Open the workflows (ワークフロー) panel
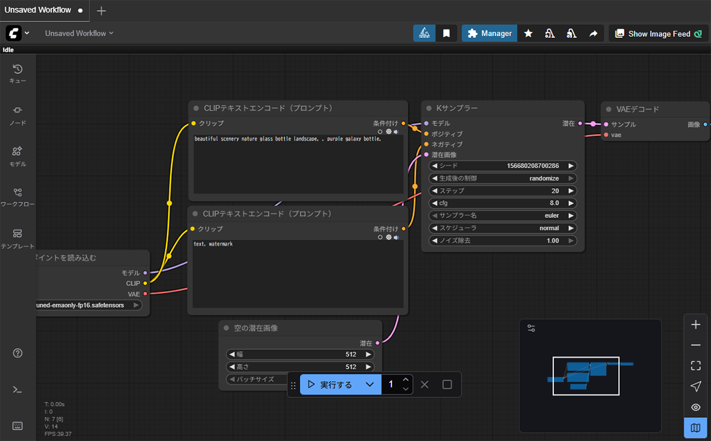This screenshot has width=711, height=441. [18, 197]
